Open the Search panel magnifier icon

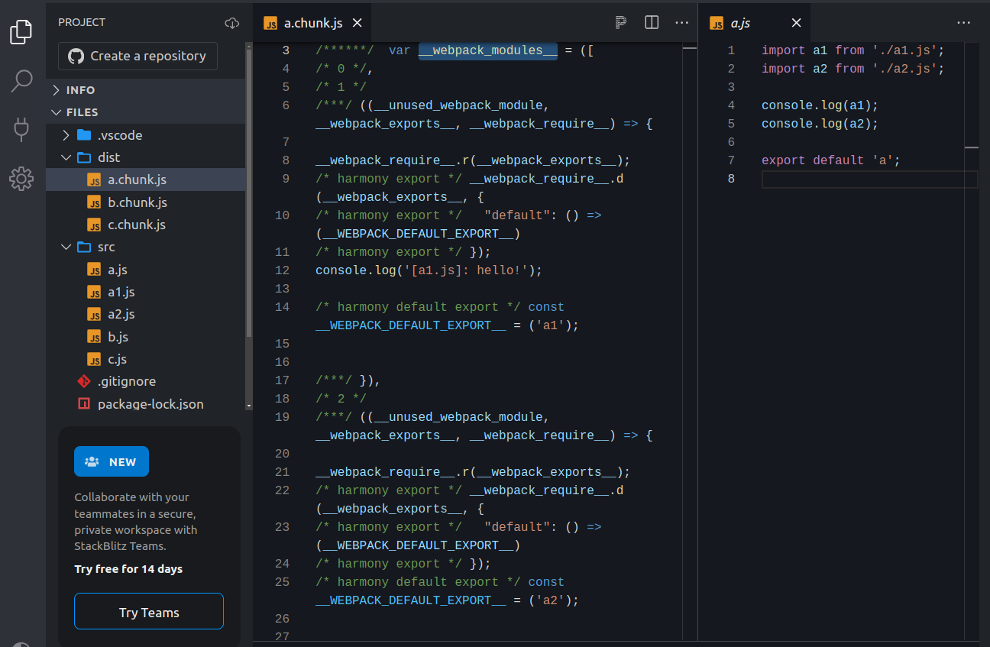21,81
